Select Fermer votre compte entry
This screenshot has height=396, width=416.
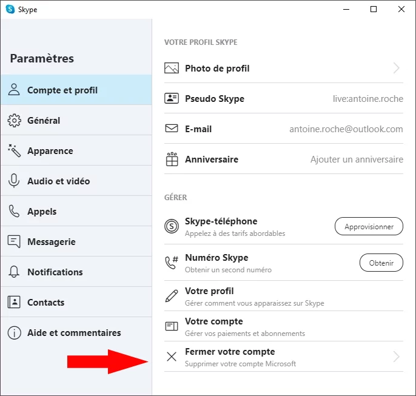[x=284, y=357]
